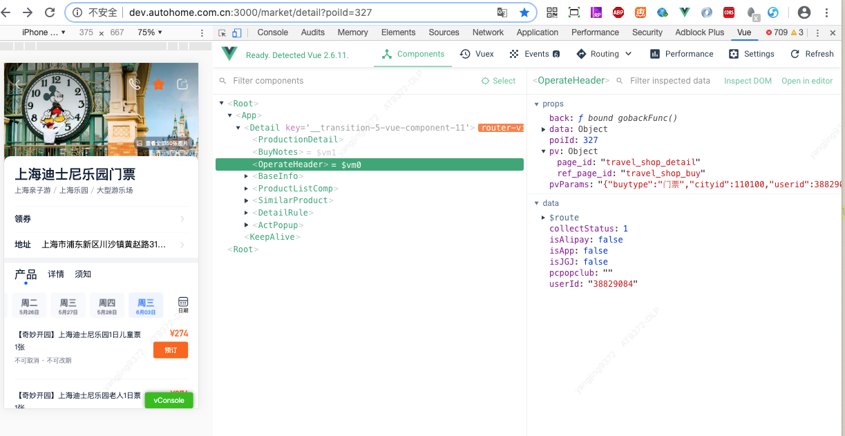Collapse the Detail component node
This screenshot has width=845, height=436.
tap(238, 128)
